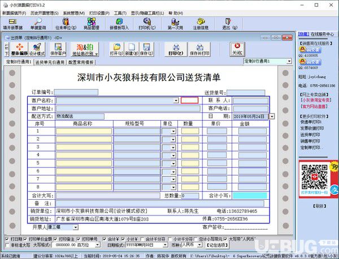339x259 pixels.
Task: Click 【刷新】 in service panel
Action: (319, 206)
